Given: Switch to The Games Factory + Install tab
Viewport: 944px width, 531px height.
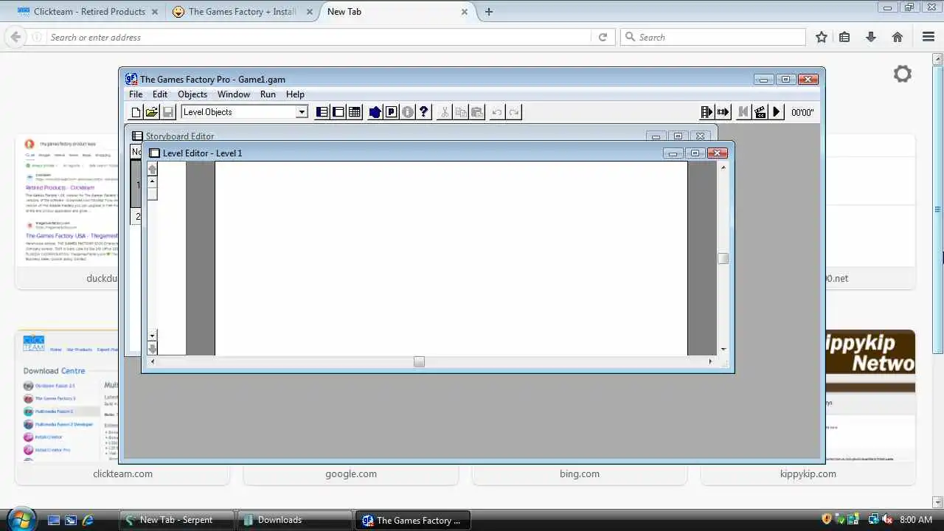Looking at the screenshot, I should (242, 12).
